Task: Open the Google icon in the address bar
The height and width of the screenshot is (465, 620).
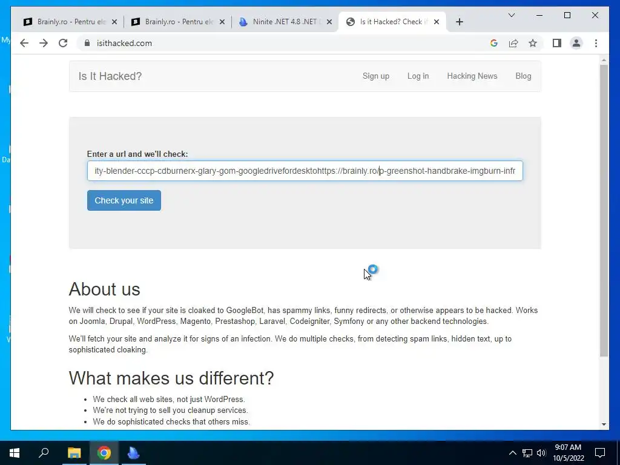Action: click(494, 43)
